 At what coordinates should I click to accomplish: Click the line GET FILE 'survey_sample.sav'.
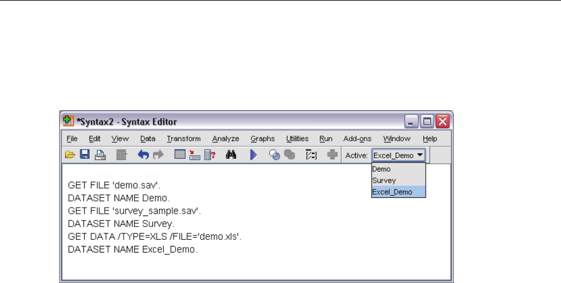click(135, 211)
